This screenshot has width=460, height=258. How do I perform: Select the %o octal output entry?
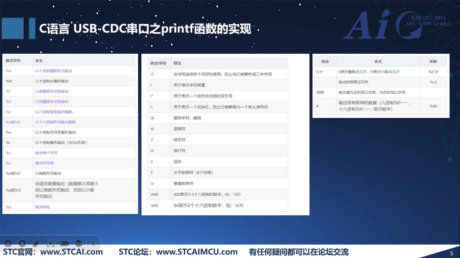coord(8,112)
